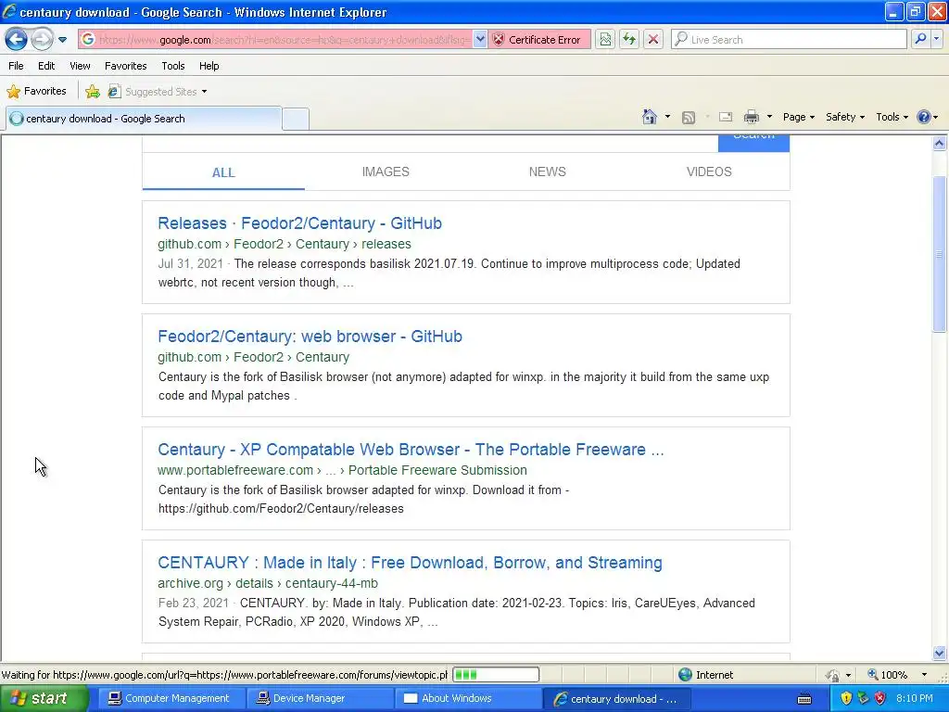Click the blue Search button

[x=753, y=143]
